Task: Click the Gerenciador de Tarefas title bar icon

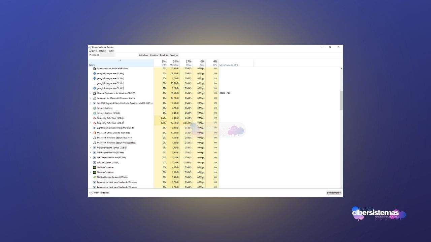Action: pyautogui.click(x=90, y=47)
